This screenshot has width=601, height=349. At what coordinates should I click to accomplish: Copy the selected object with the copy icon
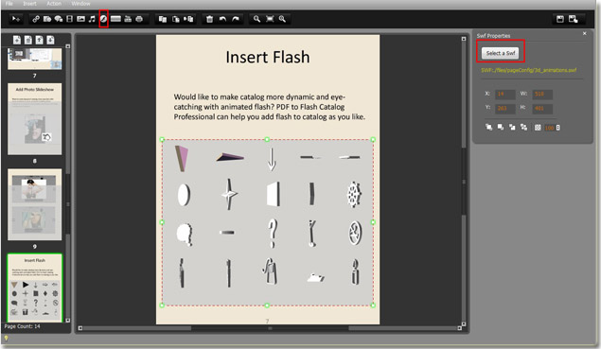click(163, 19)
